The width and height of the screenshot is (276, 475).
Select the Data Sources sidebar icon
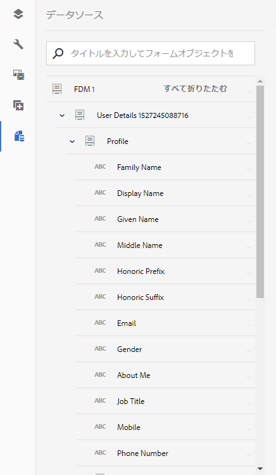coord(19,136)
